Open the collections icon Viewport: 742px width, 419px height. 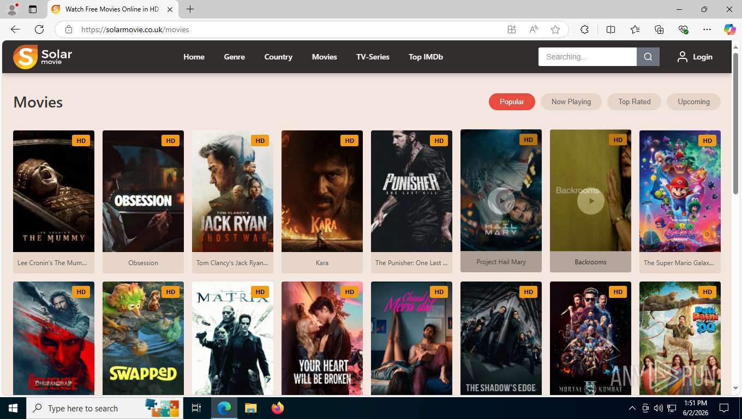tap(659, 29)
